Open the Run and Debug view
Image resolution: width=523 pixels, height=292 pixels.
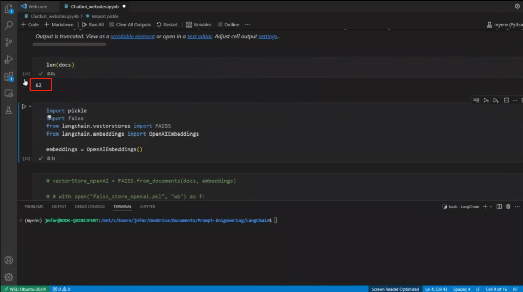tap(9, 59)
